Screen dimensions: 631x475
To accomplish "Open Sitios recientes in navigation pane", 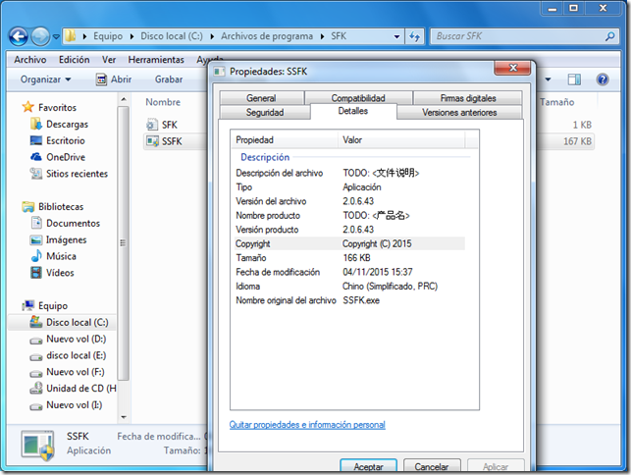I will pos(69,174).
